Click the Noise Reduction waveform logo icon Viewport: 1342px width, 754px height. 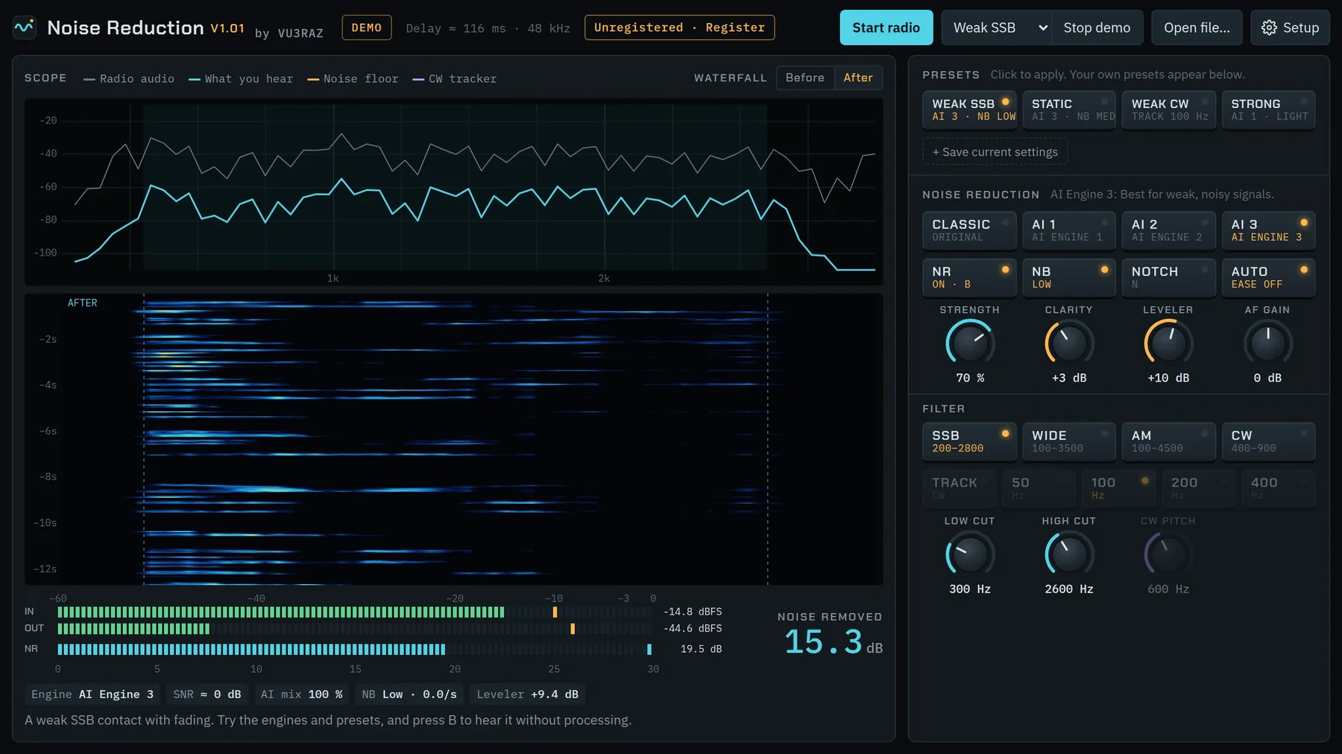(x=25, y=28)
